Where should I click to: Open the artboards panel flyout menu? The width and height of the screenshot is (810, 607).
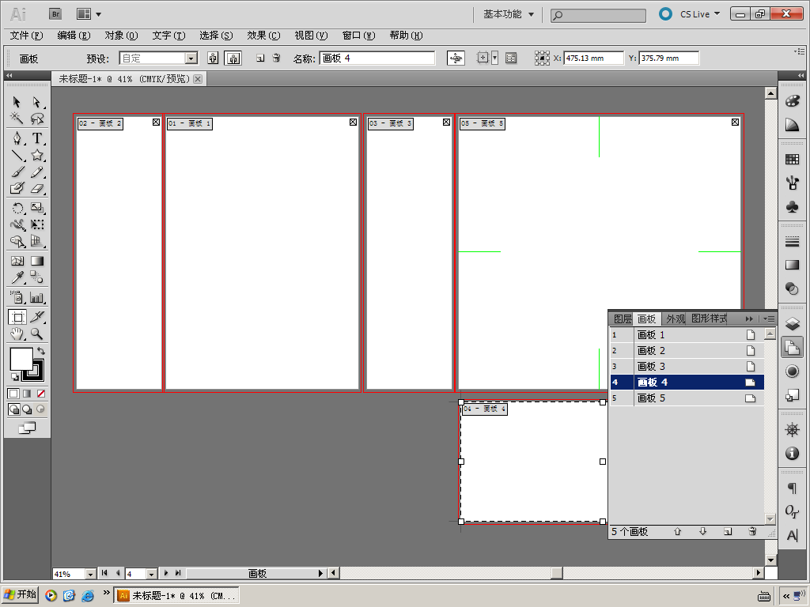point(769,319)
